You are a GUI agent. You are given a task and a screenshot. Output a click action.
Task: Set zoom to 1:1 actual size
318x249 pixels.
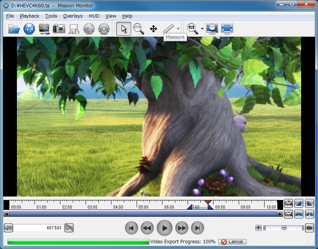click(x=193, y=29)
